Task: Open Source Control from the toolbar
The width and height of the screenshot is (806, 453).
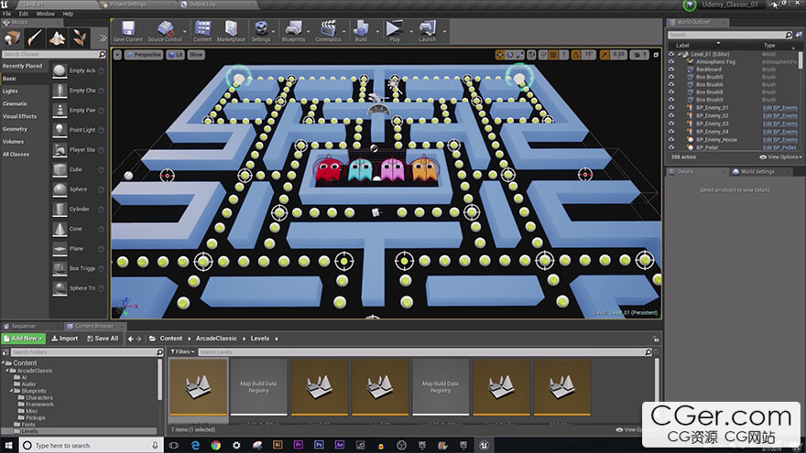Action: click(x=165, y=31)
